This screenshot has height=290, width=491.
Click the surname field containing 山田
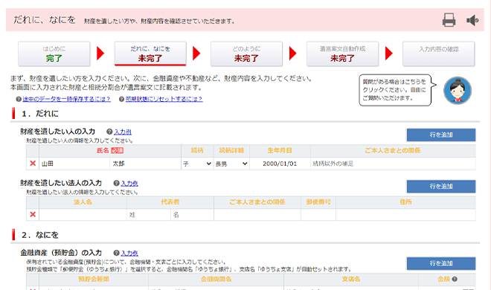pos(74,164)
